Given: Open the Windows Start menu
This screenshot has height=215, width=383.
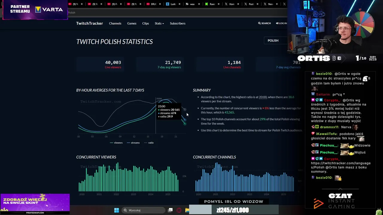Looking at the screenshot, I should 116,210.
